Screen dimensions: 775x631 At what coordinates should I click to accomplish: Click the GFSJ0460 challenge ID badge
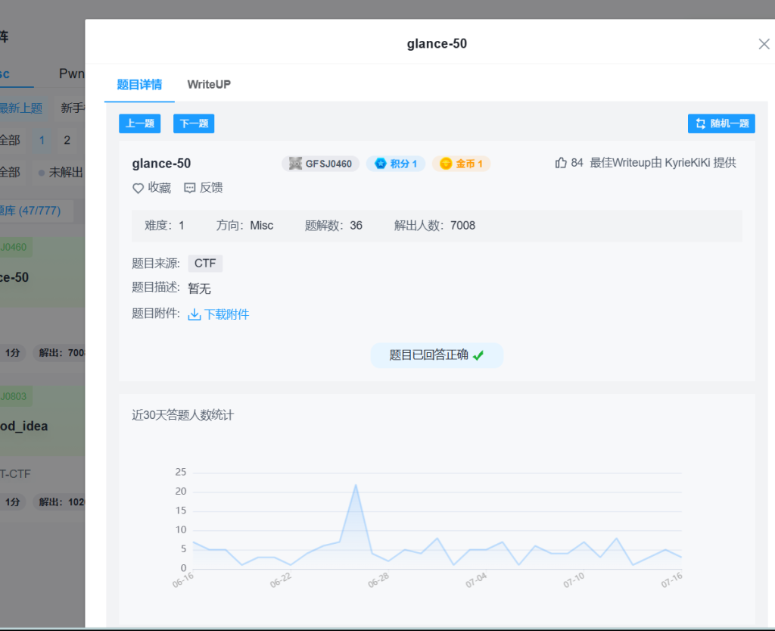pos(320,164)
